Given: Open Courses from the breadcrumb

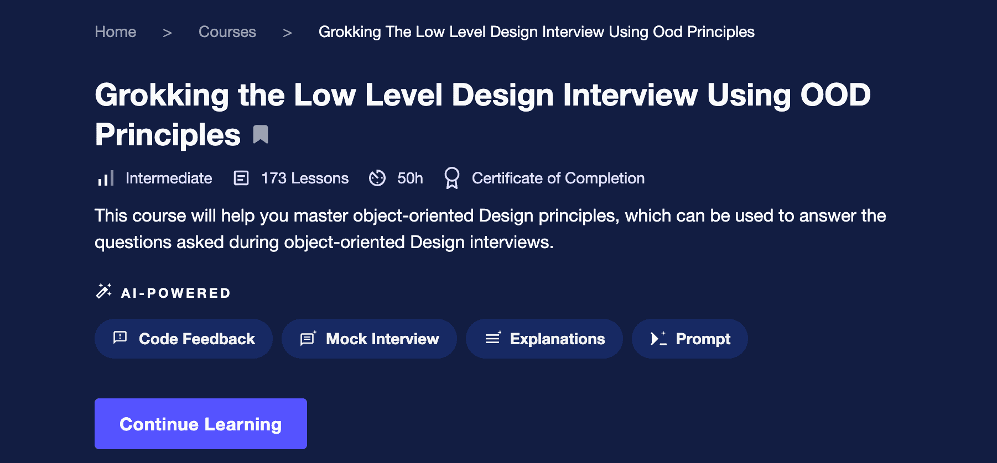Looking at the screenshot, I should click(227, 32).
